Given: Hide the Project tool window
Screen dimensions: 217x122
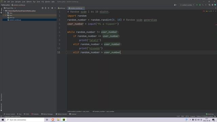Looking at the screenshot, I should coord(55,8).
